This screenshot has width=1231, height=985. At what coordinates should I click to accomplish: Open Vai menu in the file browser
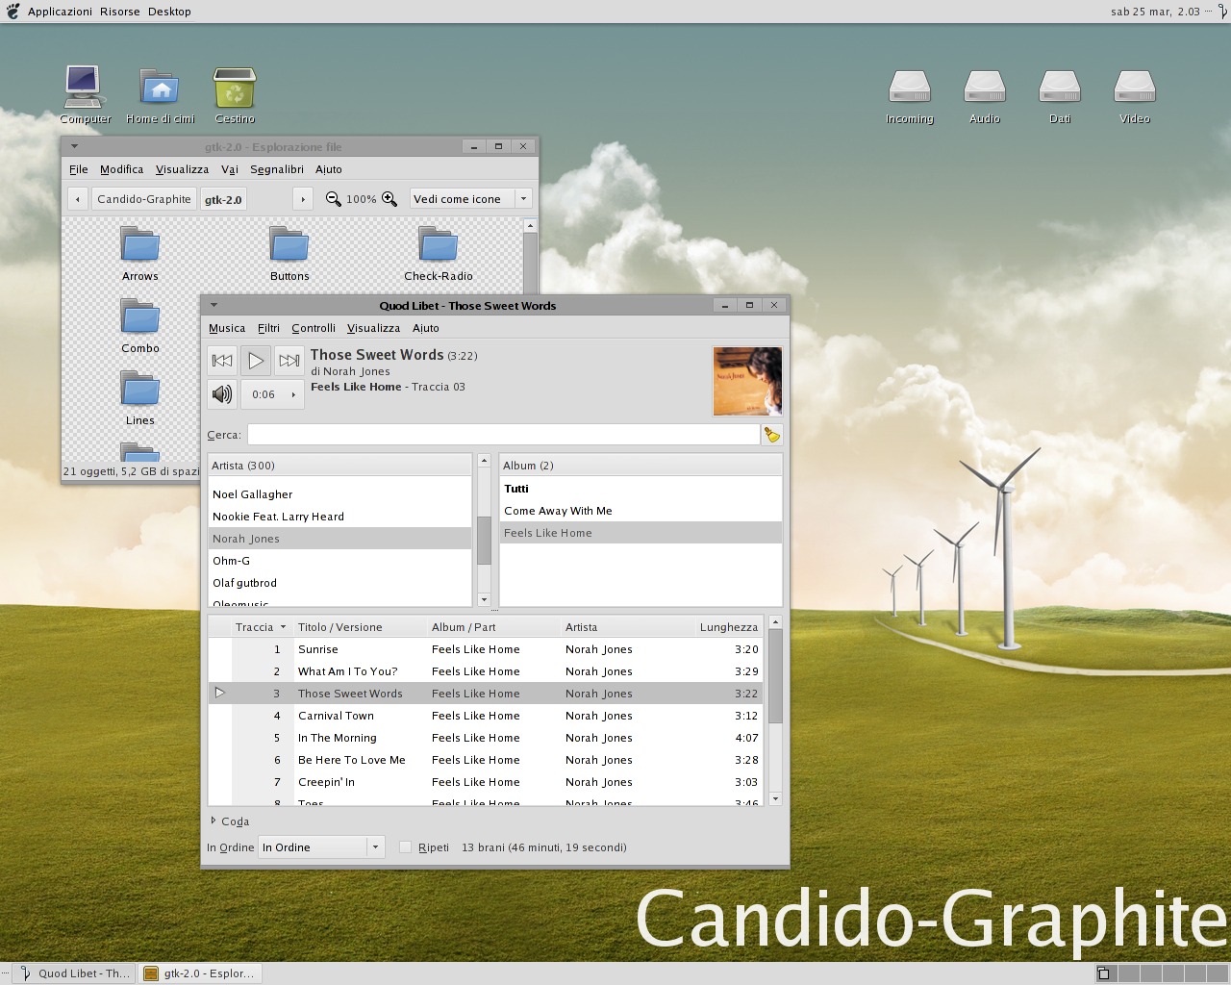[230, 169]
